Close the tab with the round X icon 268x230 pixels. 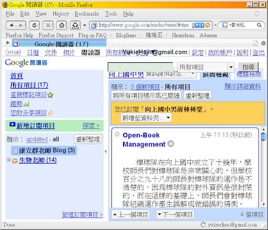tap(263, 43)
